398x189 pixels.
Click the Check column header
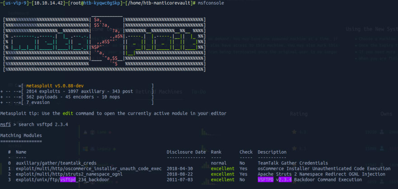pos(246,152)
